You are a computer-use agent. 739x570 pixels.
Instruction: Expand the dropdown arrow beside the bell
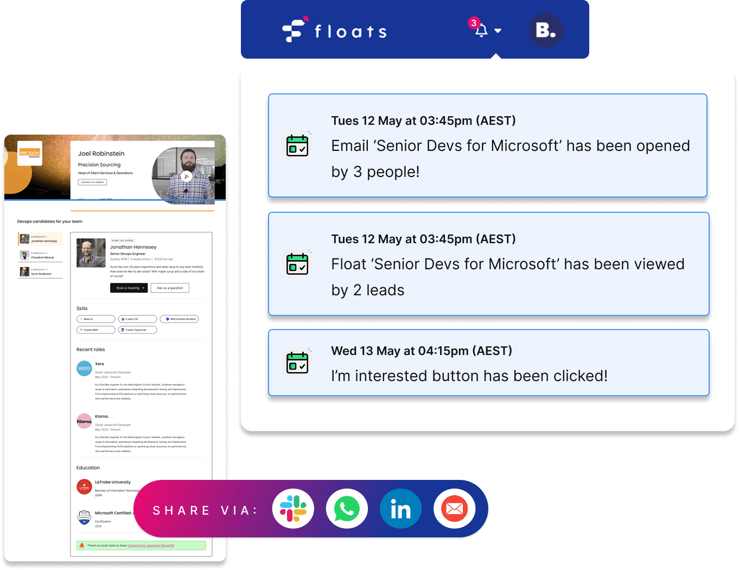tap(498, 31)
